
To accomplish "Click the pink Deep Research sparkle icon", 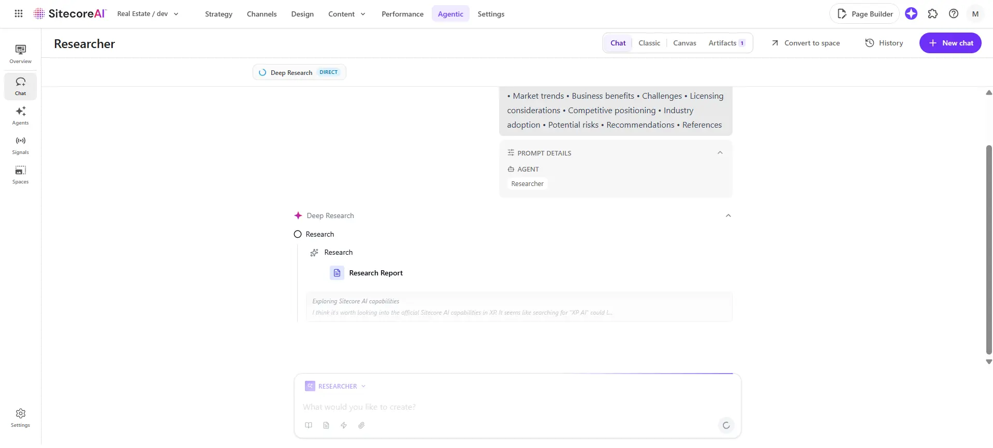I will [298, 215].
